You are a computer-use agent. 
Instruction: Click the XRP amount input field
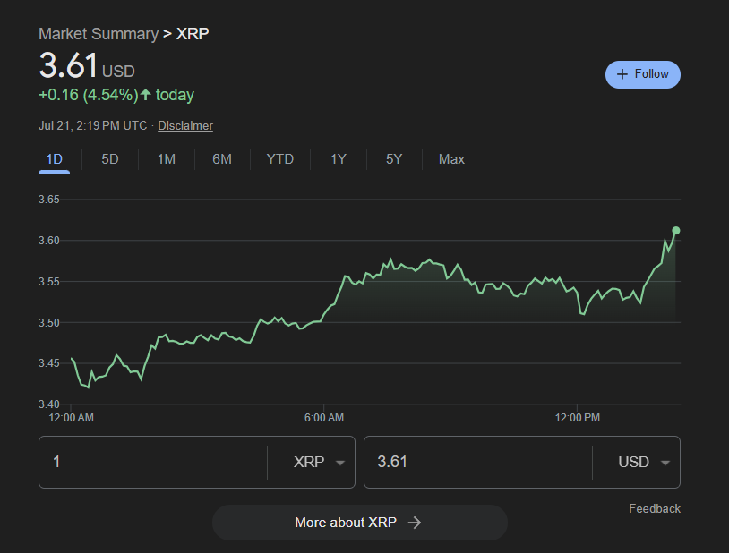153,462
